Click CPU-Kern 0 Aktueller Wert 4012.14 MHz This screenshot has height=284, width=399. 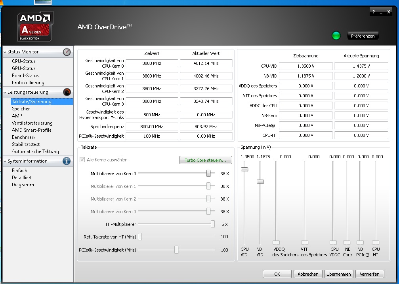click(x=206, y=63)
